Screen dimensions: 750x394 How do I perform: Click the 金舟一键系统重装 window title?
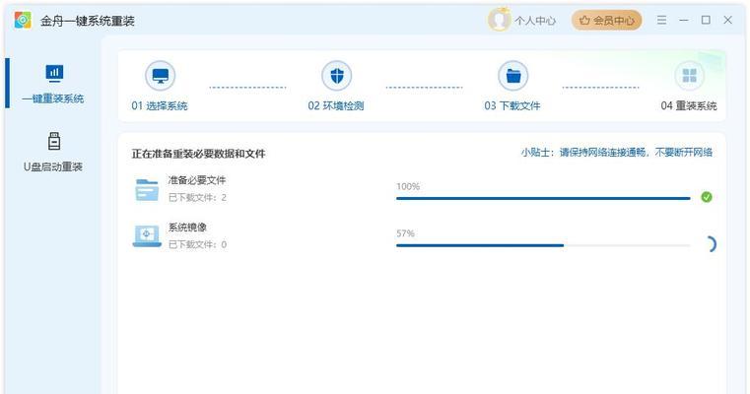tap(88, 21)
